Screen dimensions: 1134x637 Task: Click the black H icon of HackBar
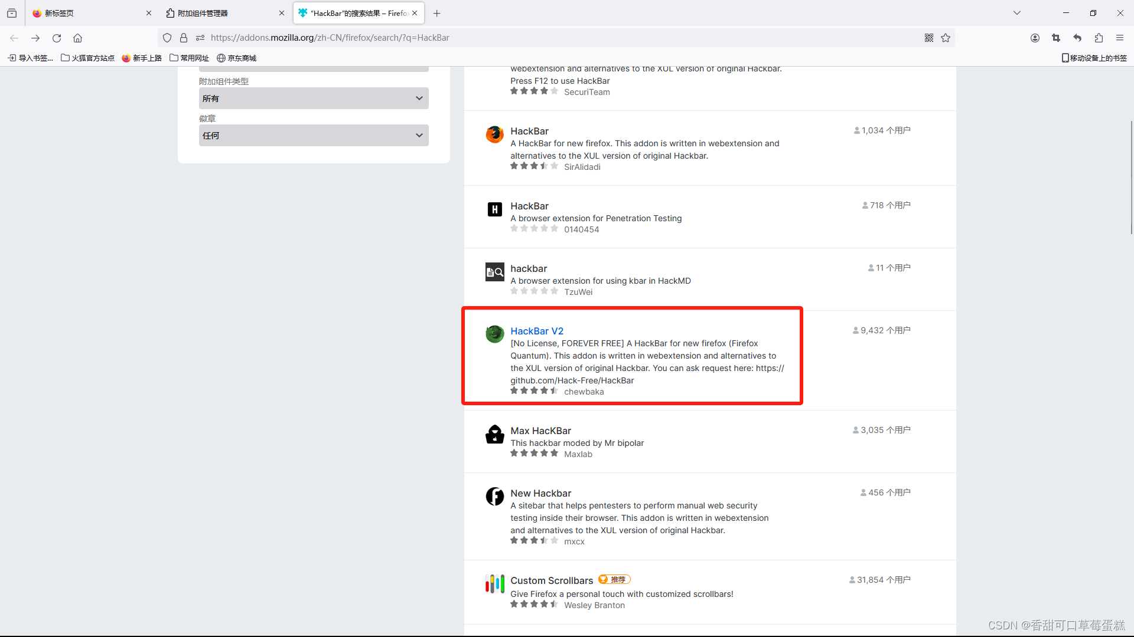495,209
